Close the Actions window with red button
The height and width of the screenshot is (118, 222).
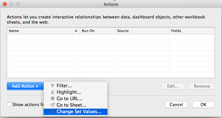[5, 4]
